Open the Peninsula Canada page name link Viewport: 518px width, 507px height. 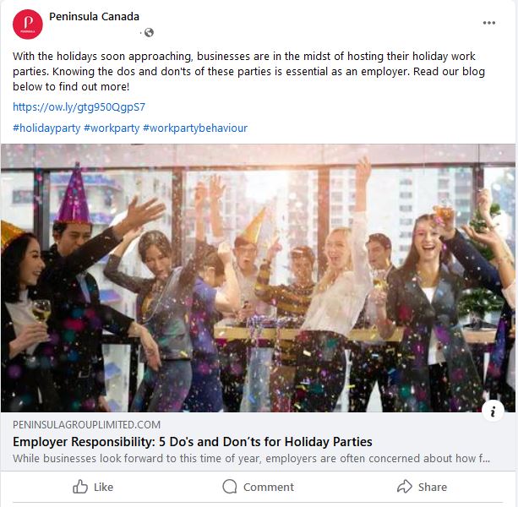tap(94, 17)
